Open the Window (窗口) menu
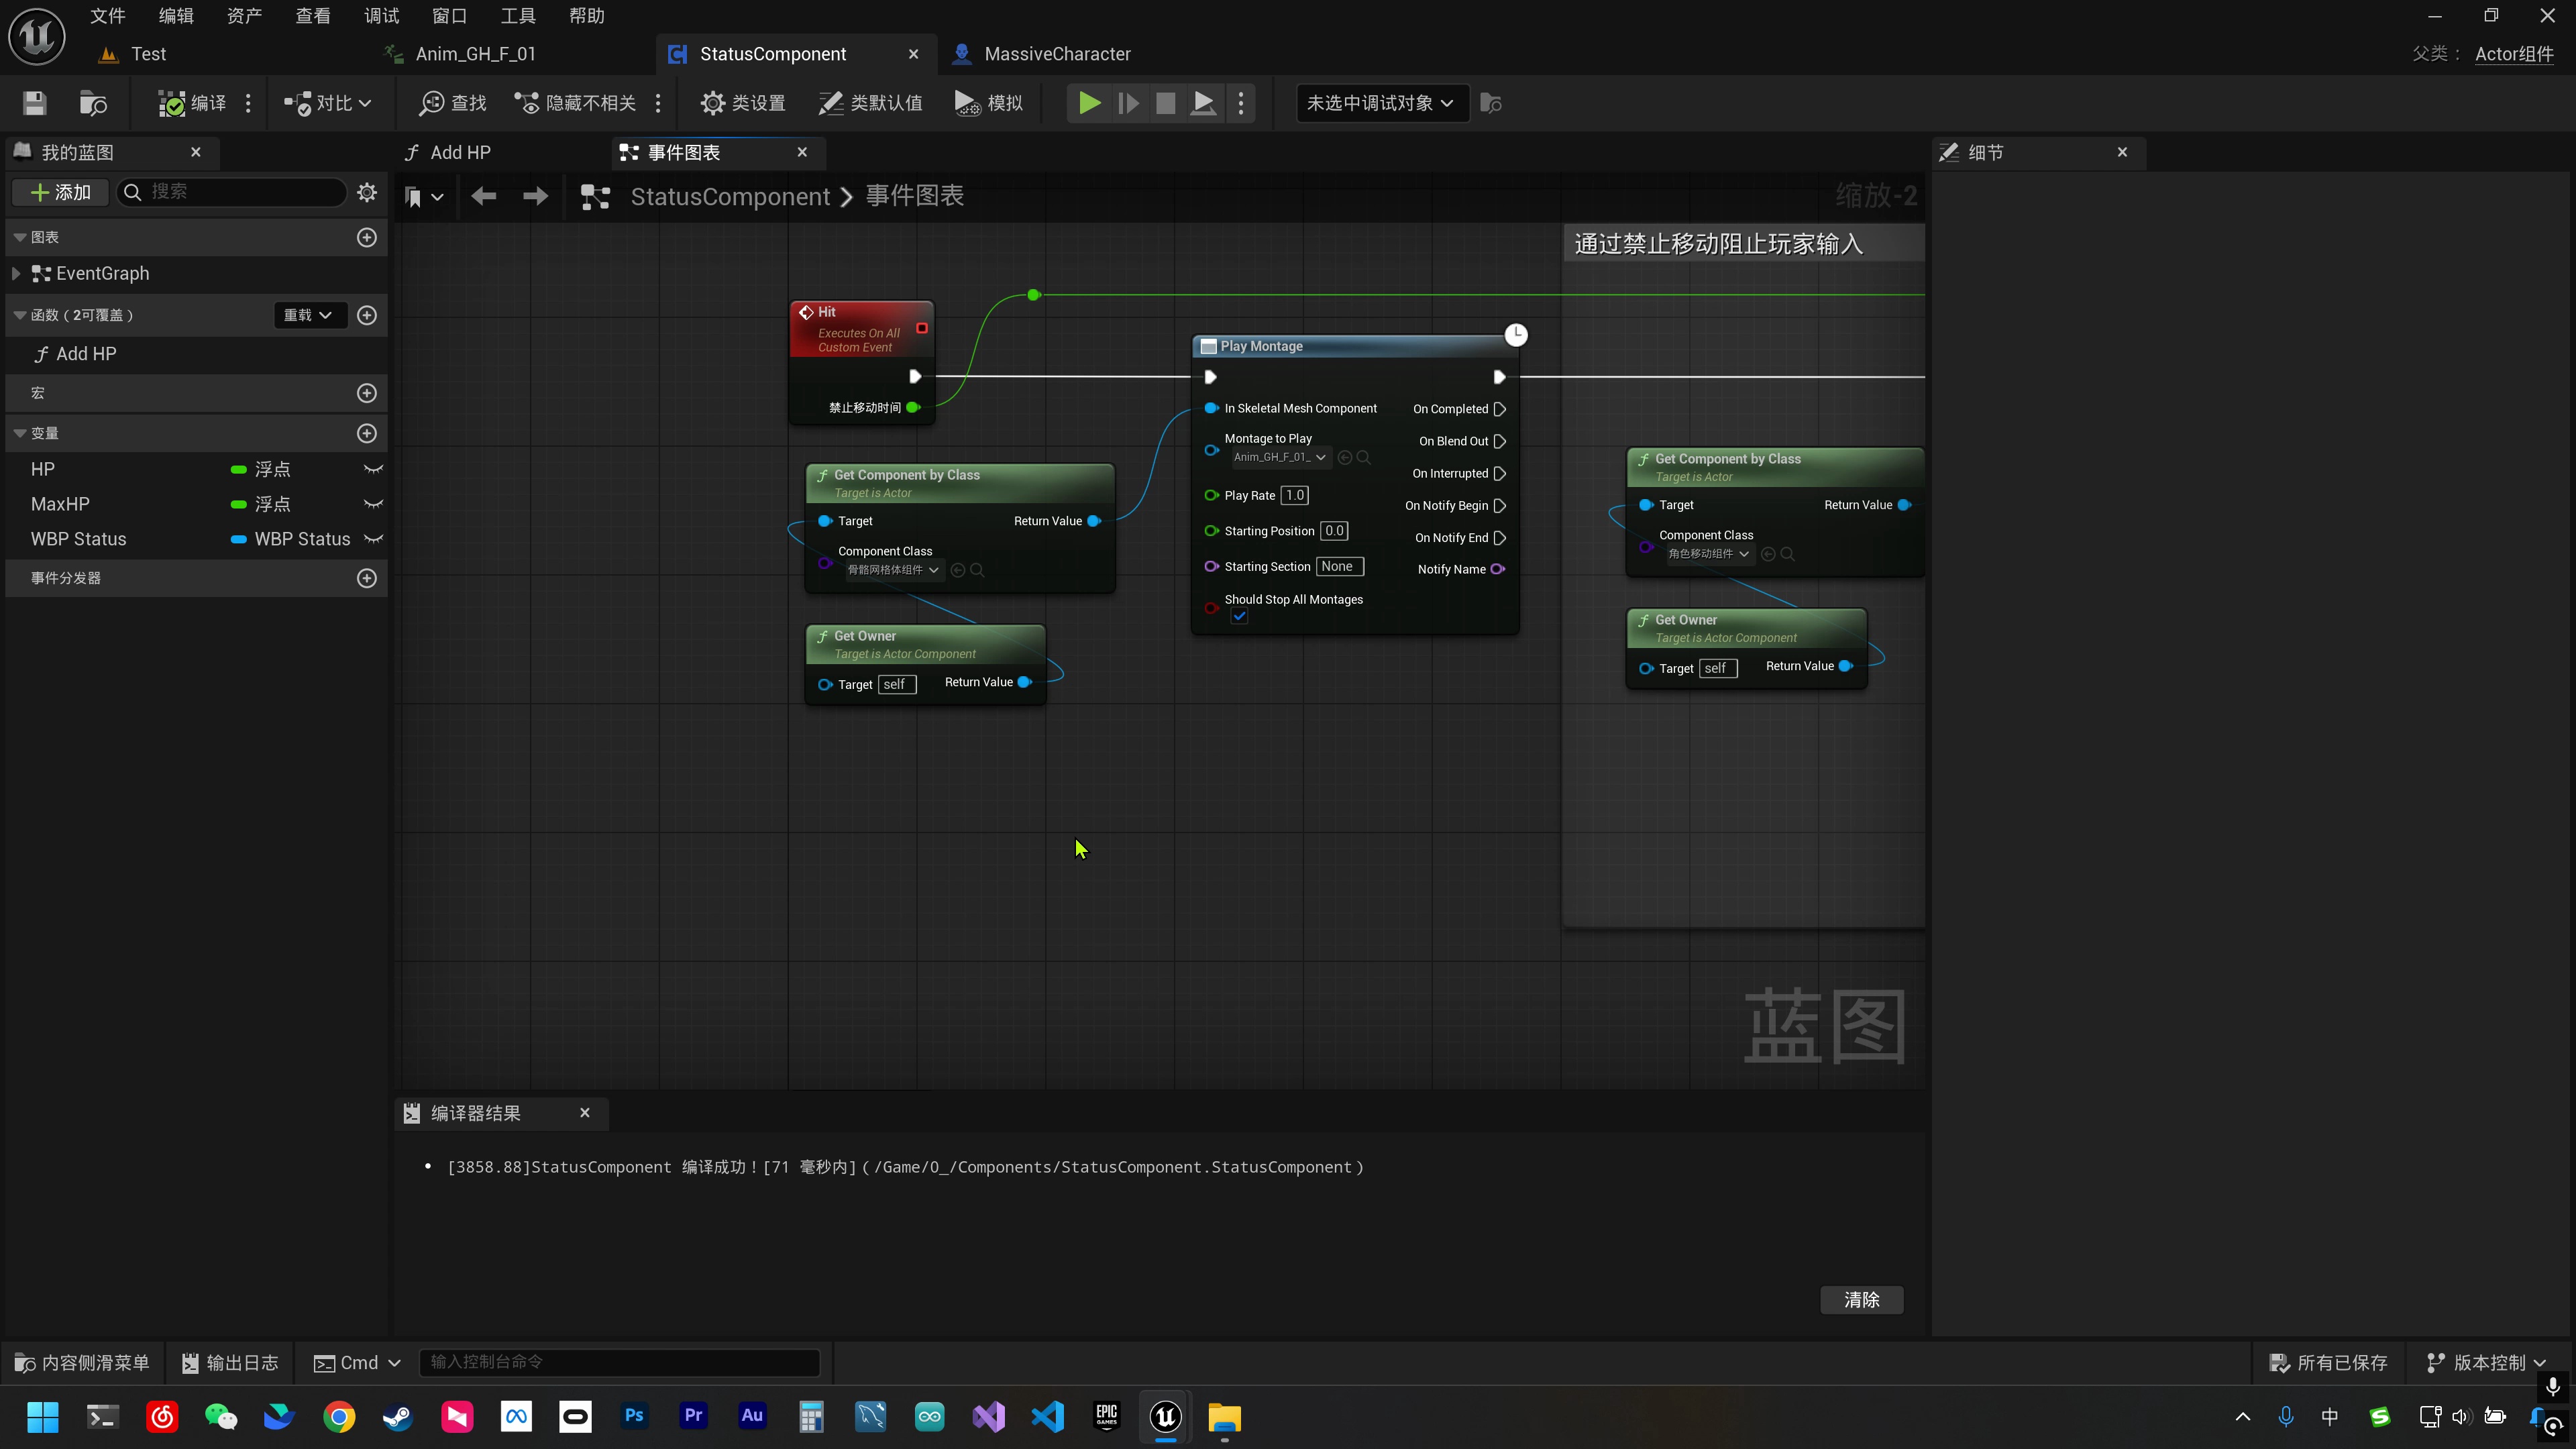 449,16
